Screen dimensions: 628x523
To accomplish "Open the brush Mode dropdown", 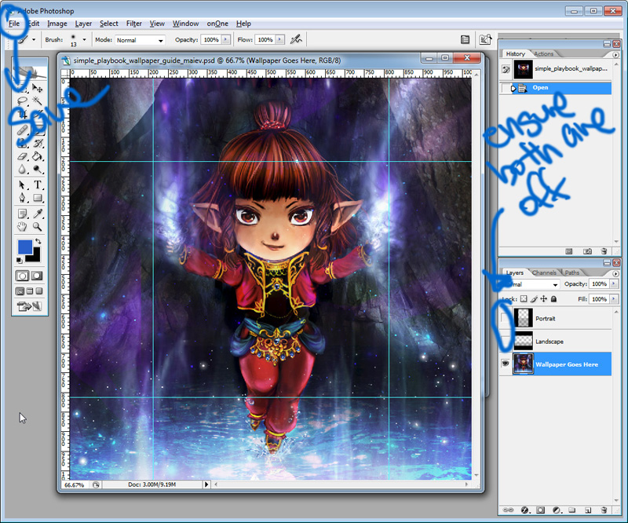I will pyautogui.click(x=141, y=40).
